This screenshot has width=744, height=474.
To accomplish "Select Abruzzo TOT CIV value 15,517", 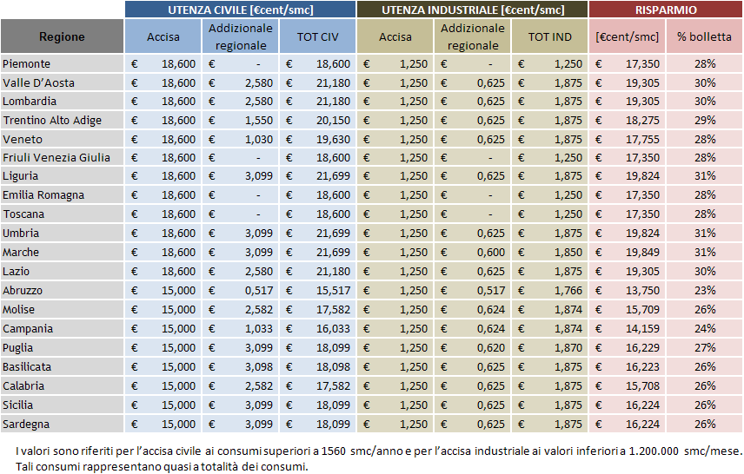I will [x=333, y=290].
